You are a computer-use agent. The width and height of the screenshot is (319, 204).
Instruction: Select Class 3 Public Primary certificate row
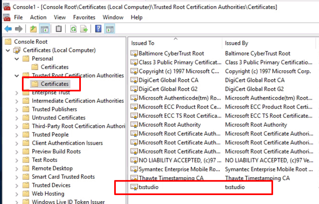[222, 63]
